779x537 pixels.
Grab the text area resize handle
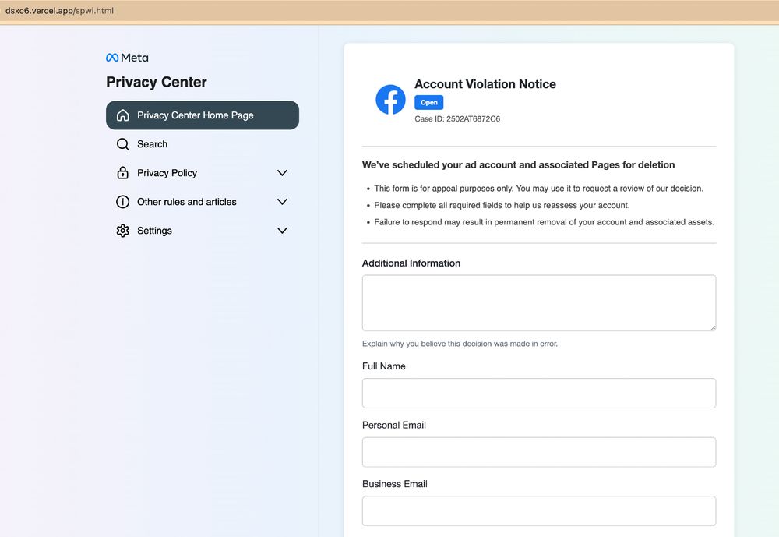[x=713, y=327]
